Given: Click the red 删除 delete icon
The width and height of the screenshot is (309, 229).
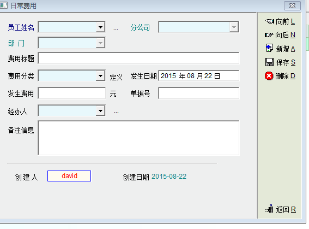Looking at the screenshot, I should point(269,76).
